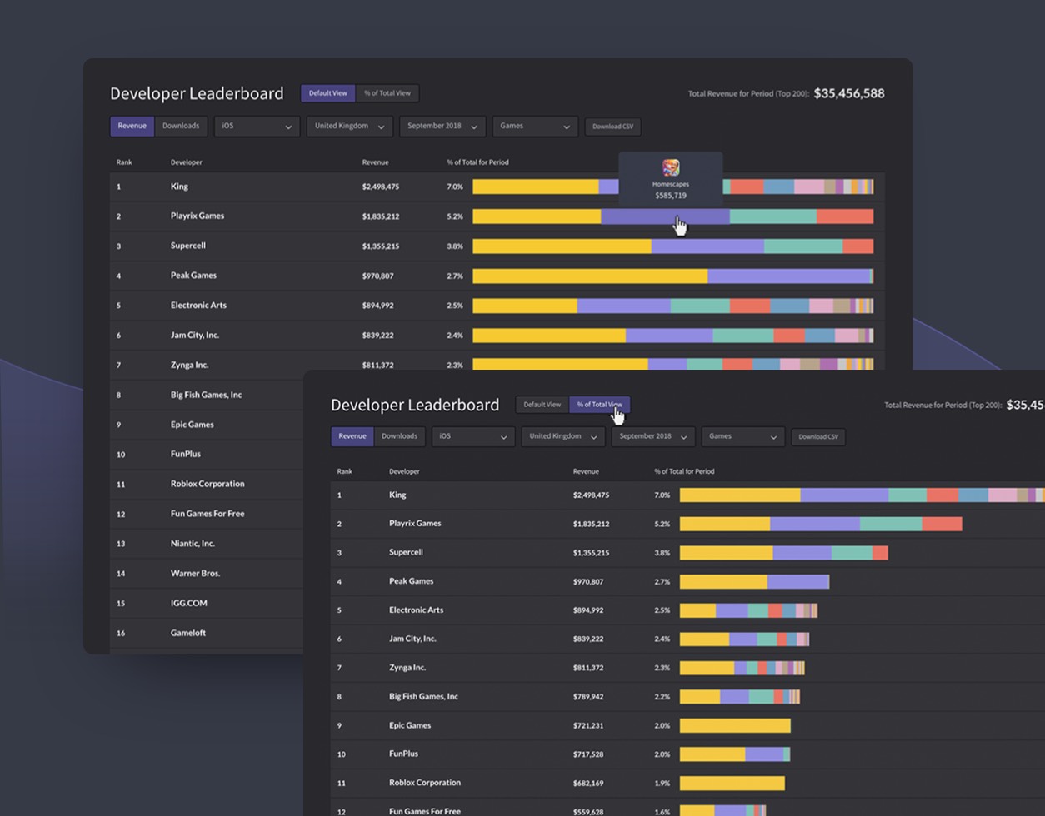This screenshot has width=1045, height=816.
Task: Click Download CSV in the back window
Action: coord(613,127)
